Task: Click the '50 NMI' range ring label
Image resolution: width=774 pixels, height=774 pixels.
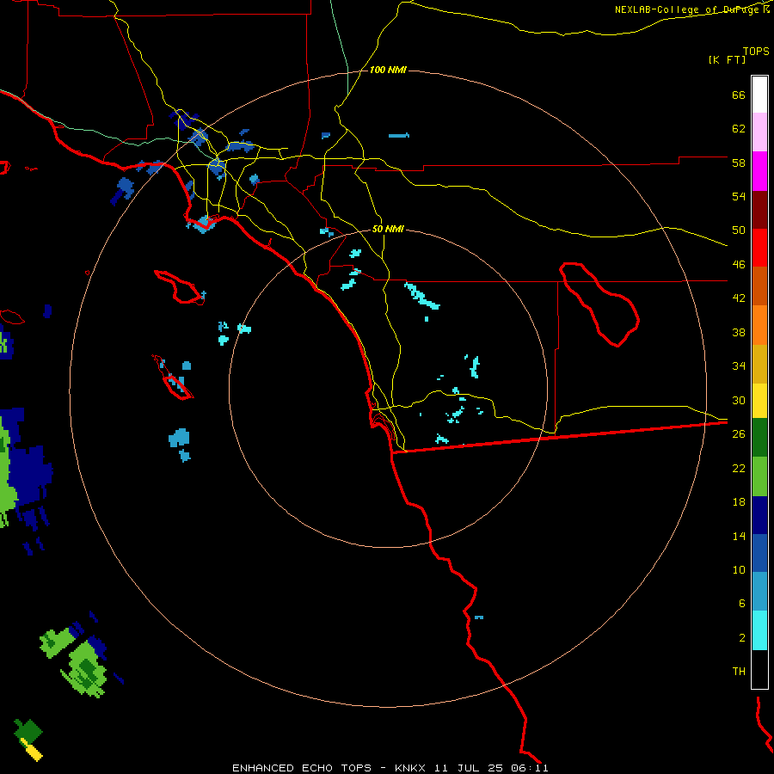Action: click(388, 229)
